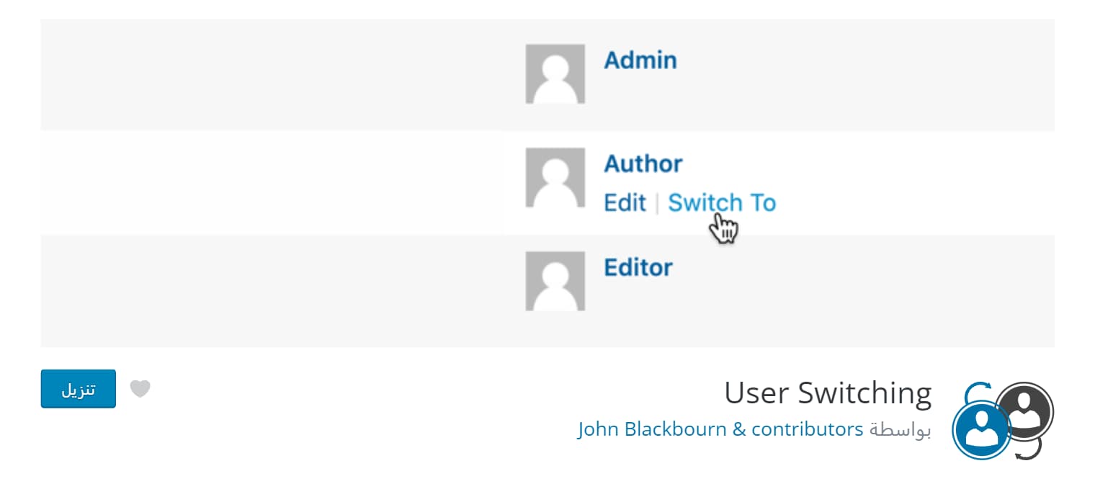This screenshot has height=484, width=1108.
Task: Click the blue user circle in plugin logo
Action: (x=980, y=430)
